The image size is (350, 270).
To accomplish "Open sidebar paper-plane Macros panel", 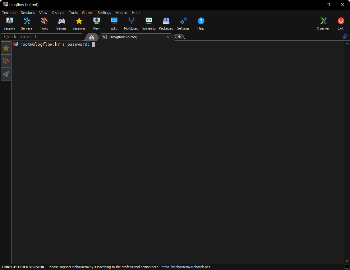I will (6, 74).
